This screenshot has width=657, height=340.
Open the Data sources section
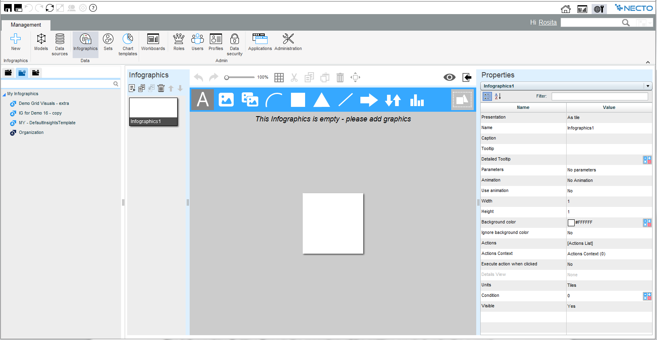click(60, 44)
